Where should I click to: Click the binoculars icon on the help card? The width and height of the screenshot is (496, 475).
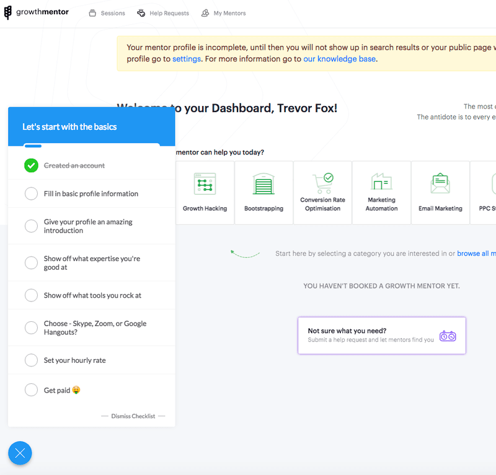[x=448, y=335]
